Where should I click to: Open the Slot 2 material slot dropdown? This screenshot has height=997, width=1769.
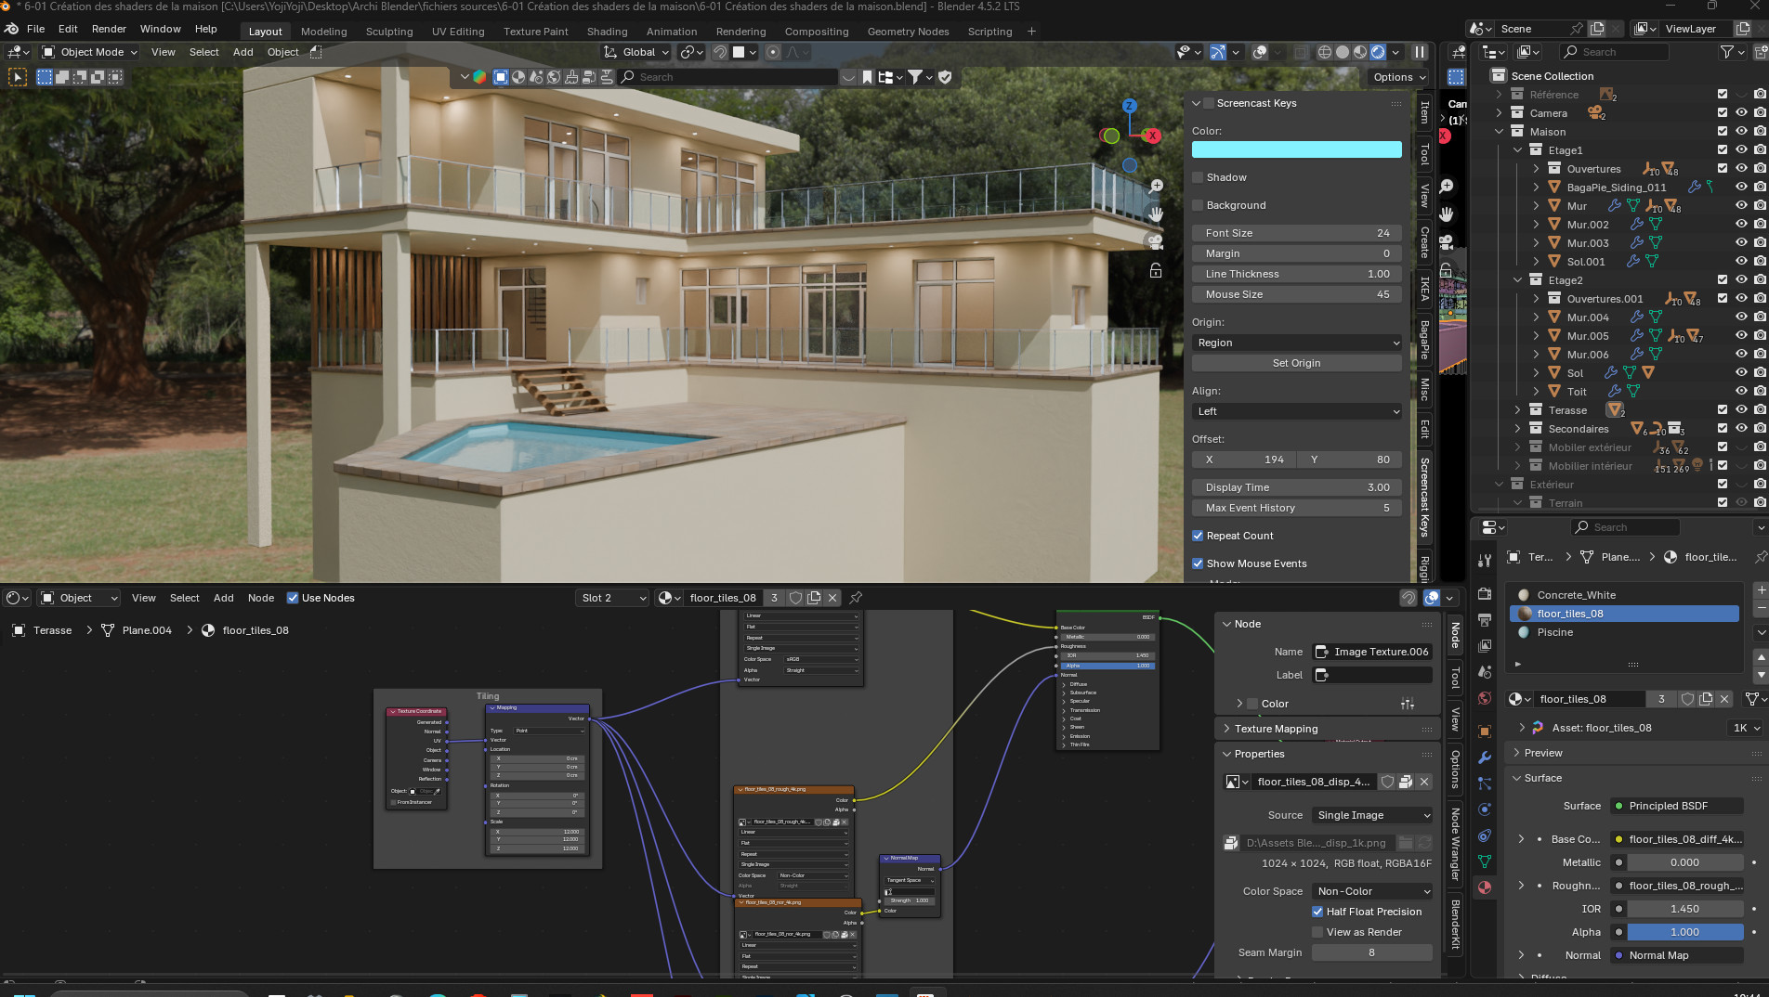[x=612, y=598]
